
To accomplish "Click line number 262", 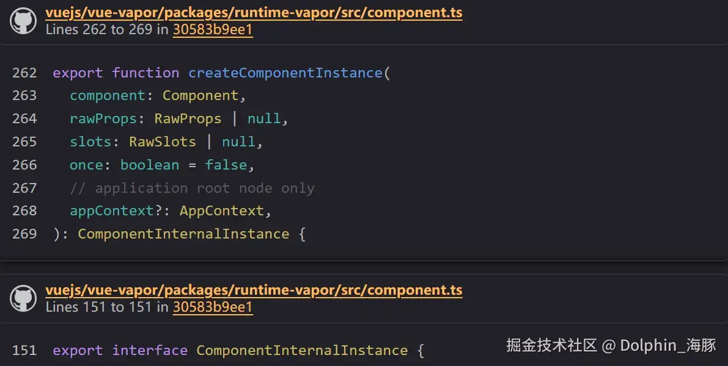I will tap(24, 73).
